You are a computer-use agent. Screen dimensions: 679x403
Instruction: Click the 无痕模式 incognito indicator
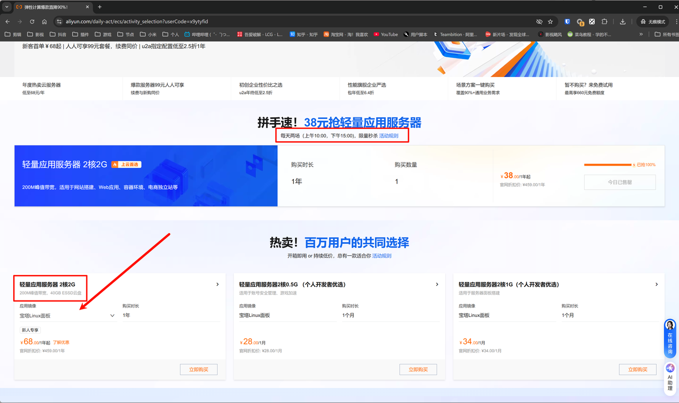click(652, 22)
